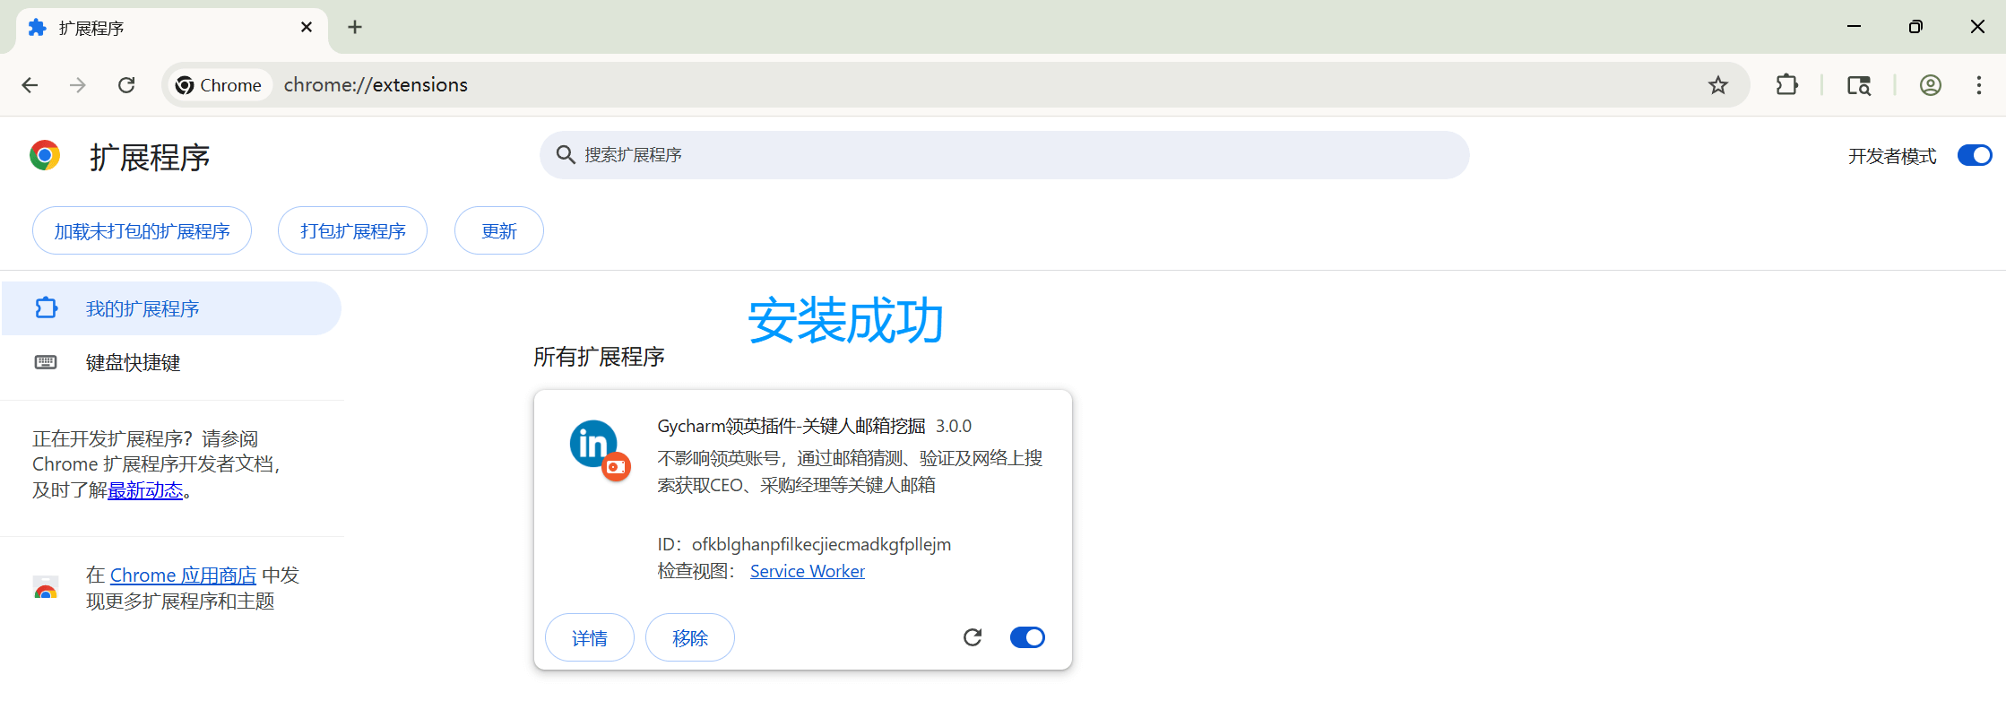2006x701 pixels.
Task: Open the user profile icon
Action: 1931,85
